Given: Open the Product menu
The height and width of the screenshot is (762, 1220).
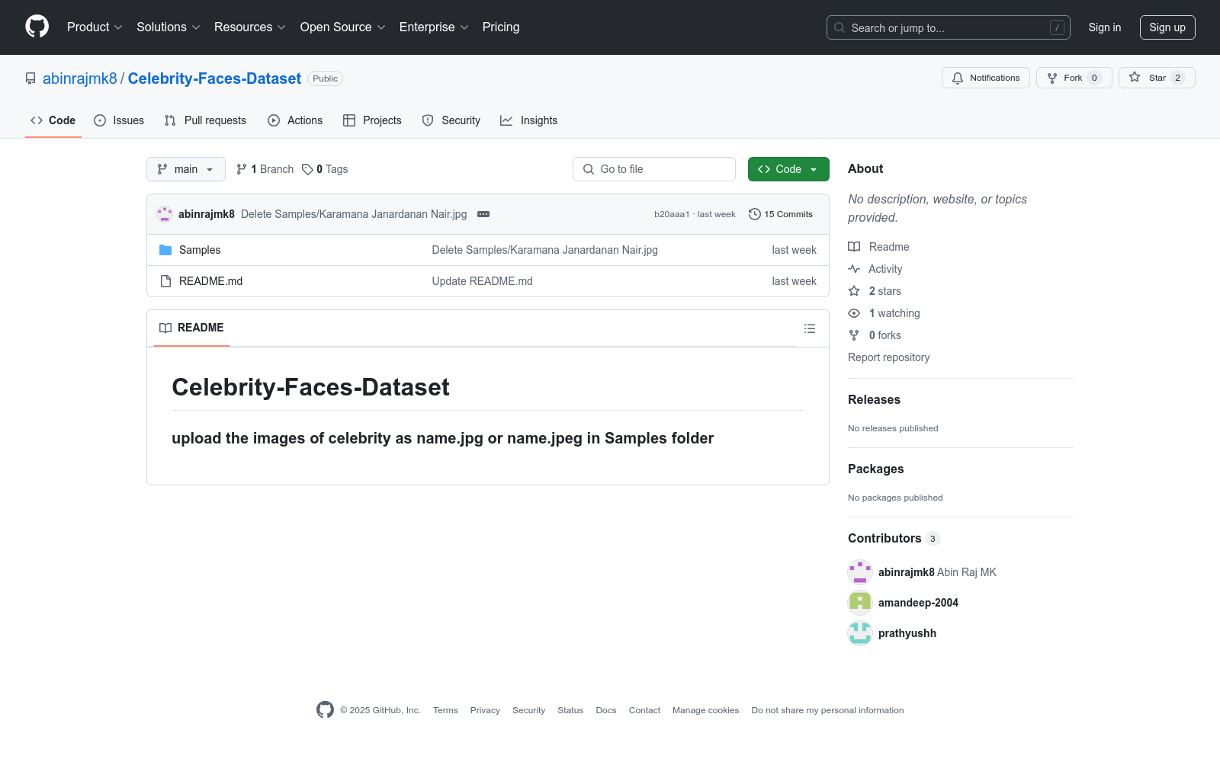Looking at the screenshot, I should click(95, 27).
